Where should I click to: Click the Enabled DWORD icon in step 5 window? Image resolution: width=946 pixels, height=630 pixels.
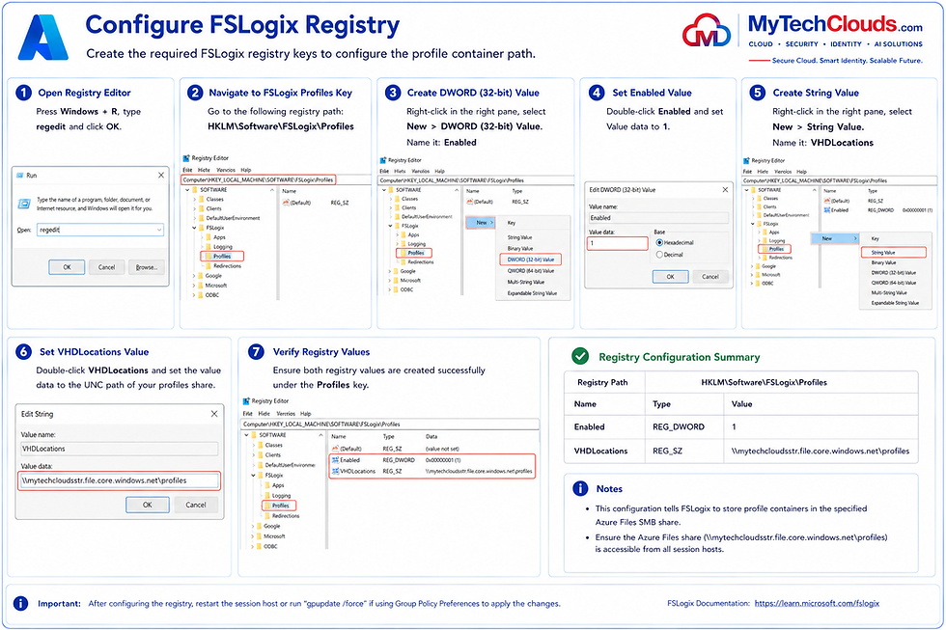[827, 209]
